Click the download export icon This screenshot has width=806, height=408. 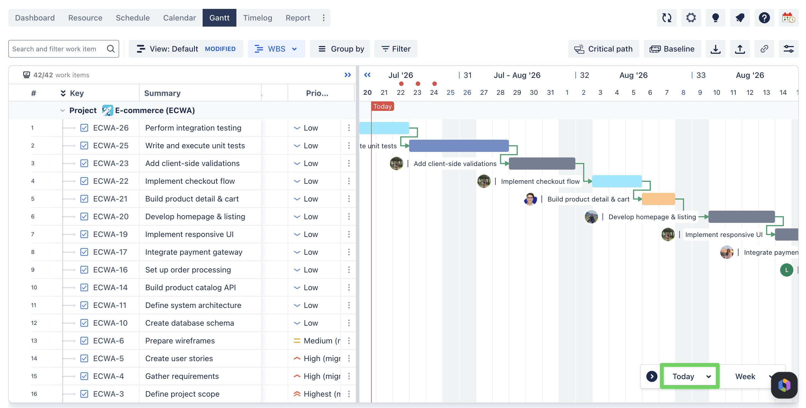tap(715, 49)
